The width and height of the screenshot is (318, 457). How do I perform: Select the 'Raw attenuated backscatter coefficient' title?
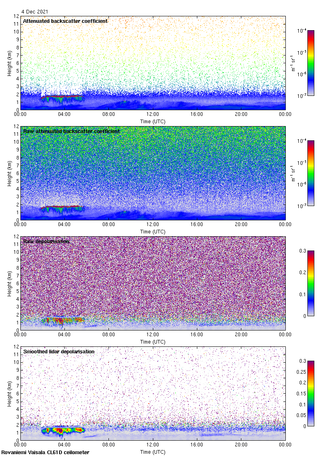tap(71, 131)
